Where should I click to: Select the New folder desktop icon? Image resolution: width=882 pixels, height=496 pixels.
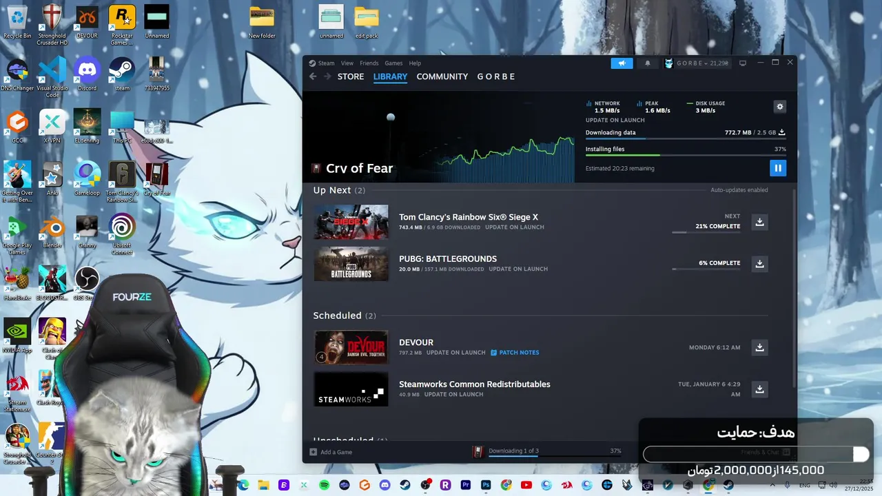click(x=262, y=22)
